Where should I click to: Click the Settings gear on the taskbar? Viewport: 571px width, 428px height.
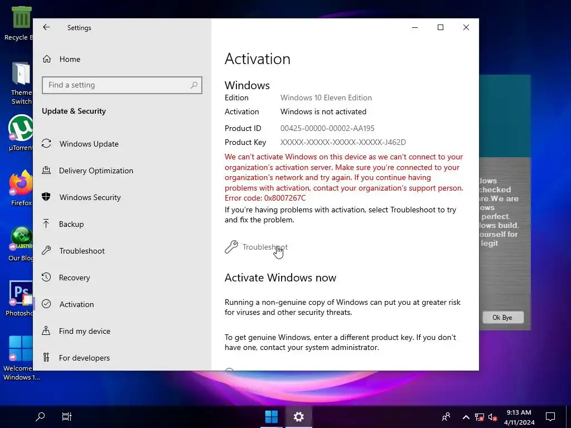pos(299,417)
